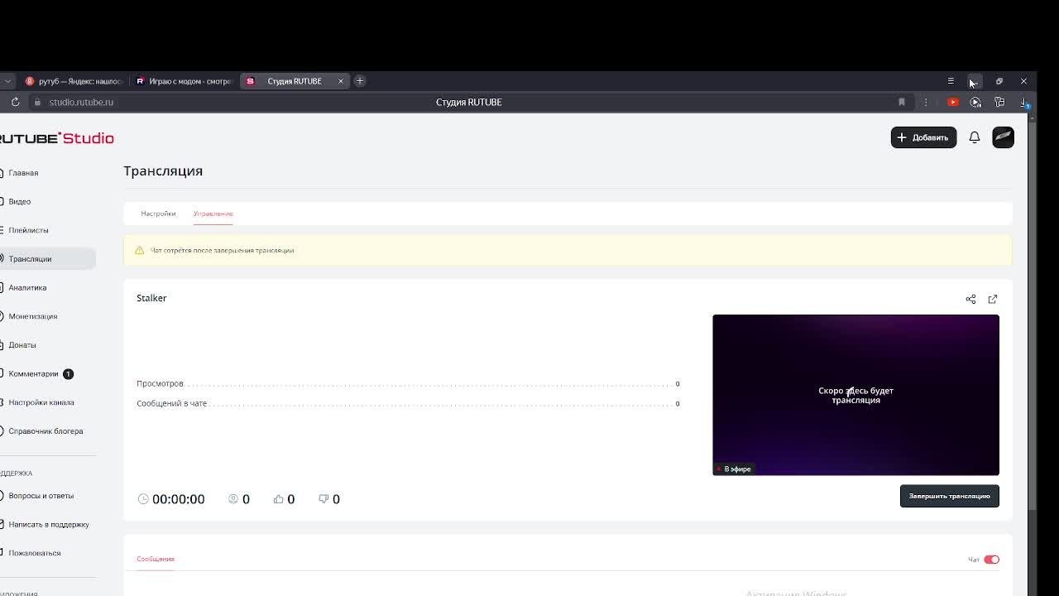The height and width of the screenshot is (596, 1059).
Task: Click the YouTube extension icon in the toolbar
Action: point(953,102)
